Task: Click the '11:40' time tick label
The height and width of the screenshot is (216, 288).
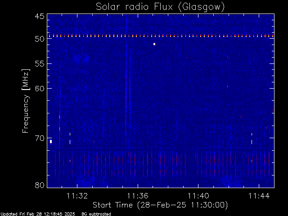Action: (198, 196)
